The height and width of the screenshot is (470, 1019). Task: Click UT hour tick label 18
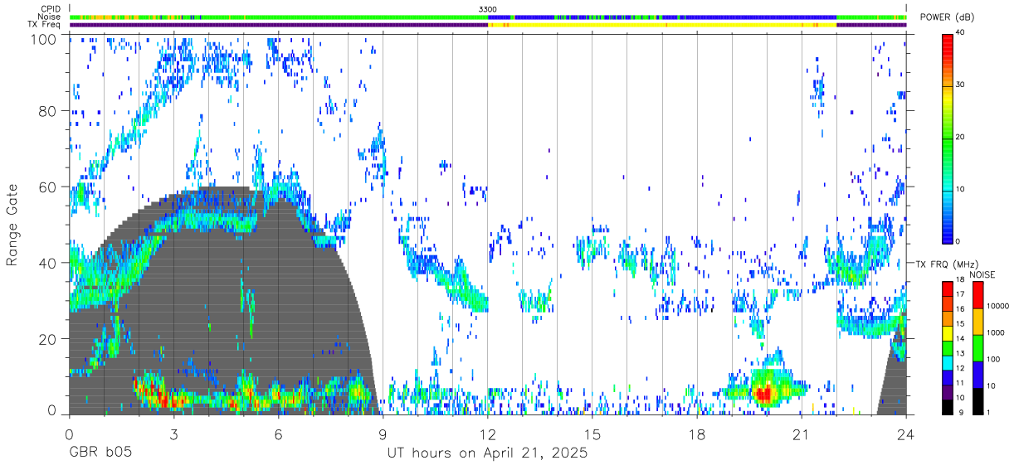pos(697,434)
